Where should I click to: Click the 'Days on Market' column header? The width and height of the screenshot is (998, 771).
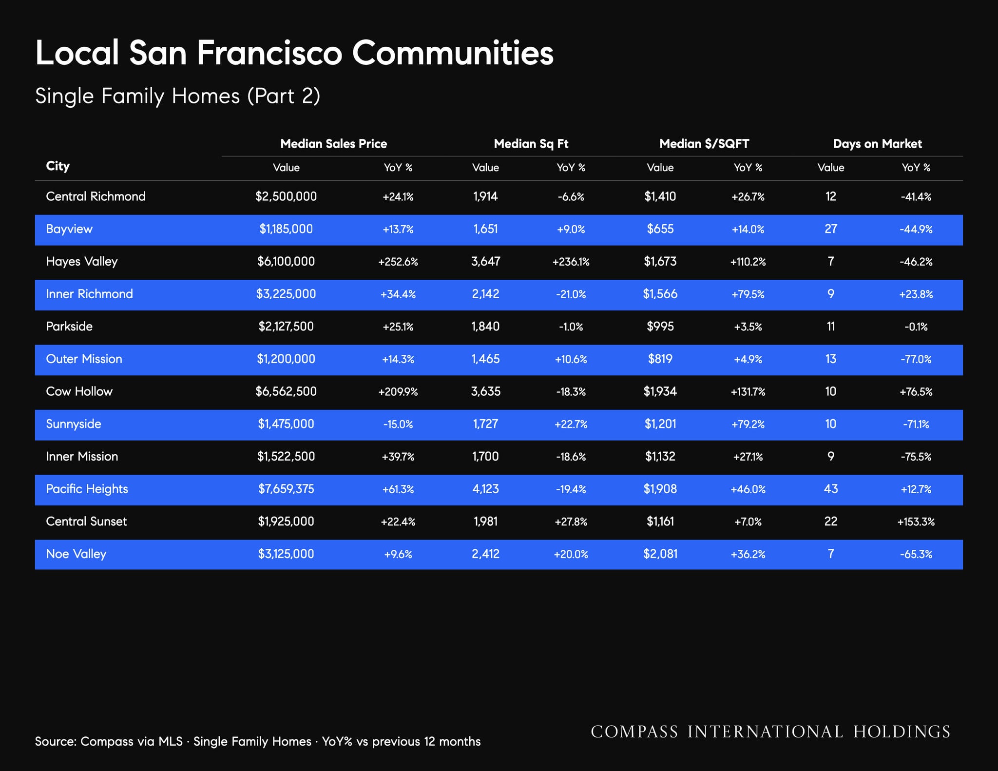[x=877, y=144]
